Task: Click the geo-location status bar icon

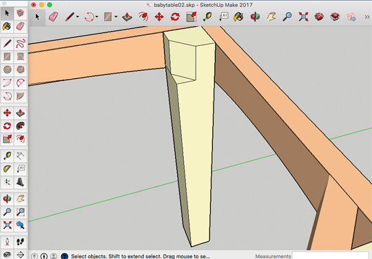Action: [34, 256]
